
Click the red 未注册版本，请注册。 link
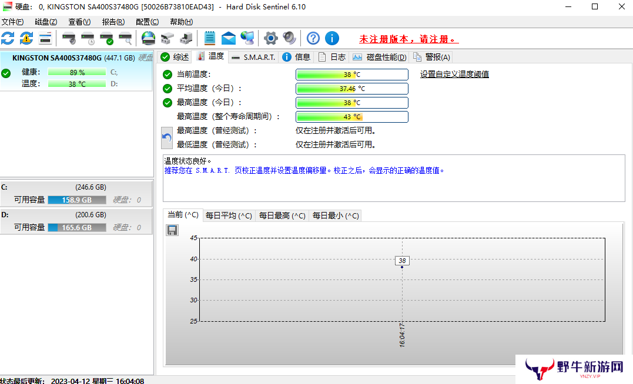tap(408, 39)
